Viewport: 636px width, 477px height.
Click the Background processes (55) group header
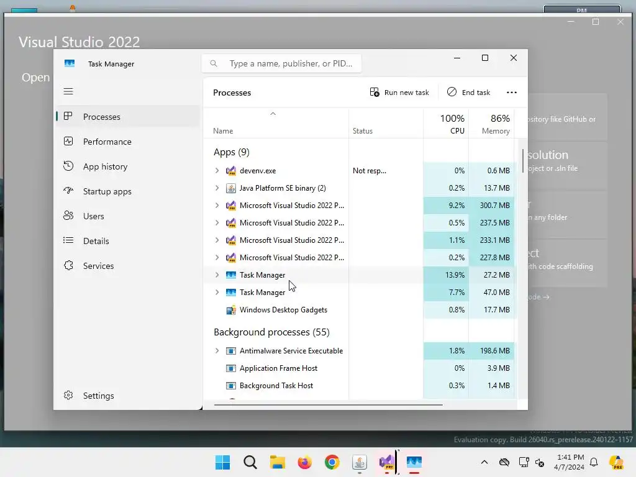click(x=272, y=332)
